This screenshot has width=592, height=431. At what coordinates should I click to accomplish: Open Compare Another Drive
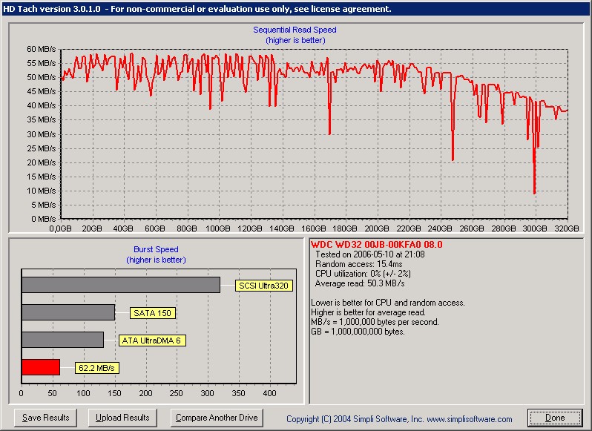[217, 418]
